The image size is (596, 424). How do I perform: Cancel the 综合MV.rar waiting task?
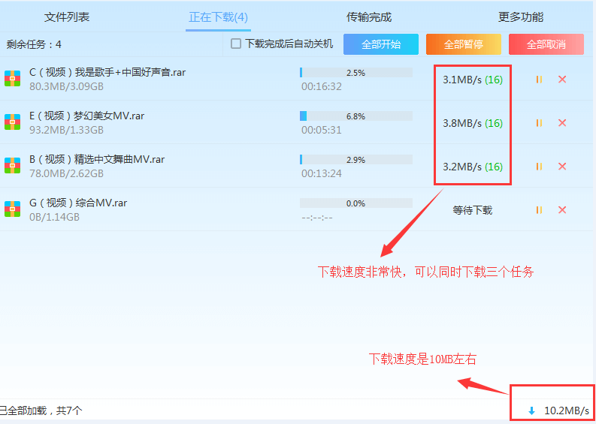(x=562, y=210)
